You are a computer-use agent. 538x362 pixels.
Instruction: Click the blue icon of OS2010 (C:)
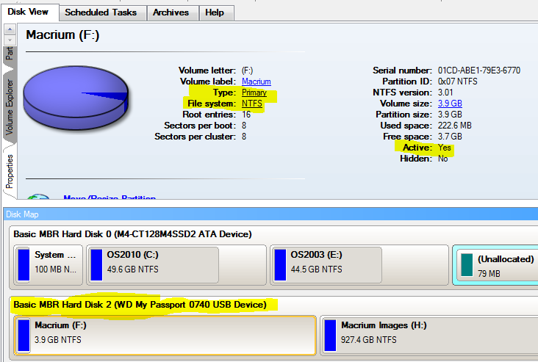[x=96, y=265]
